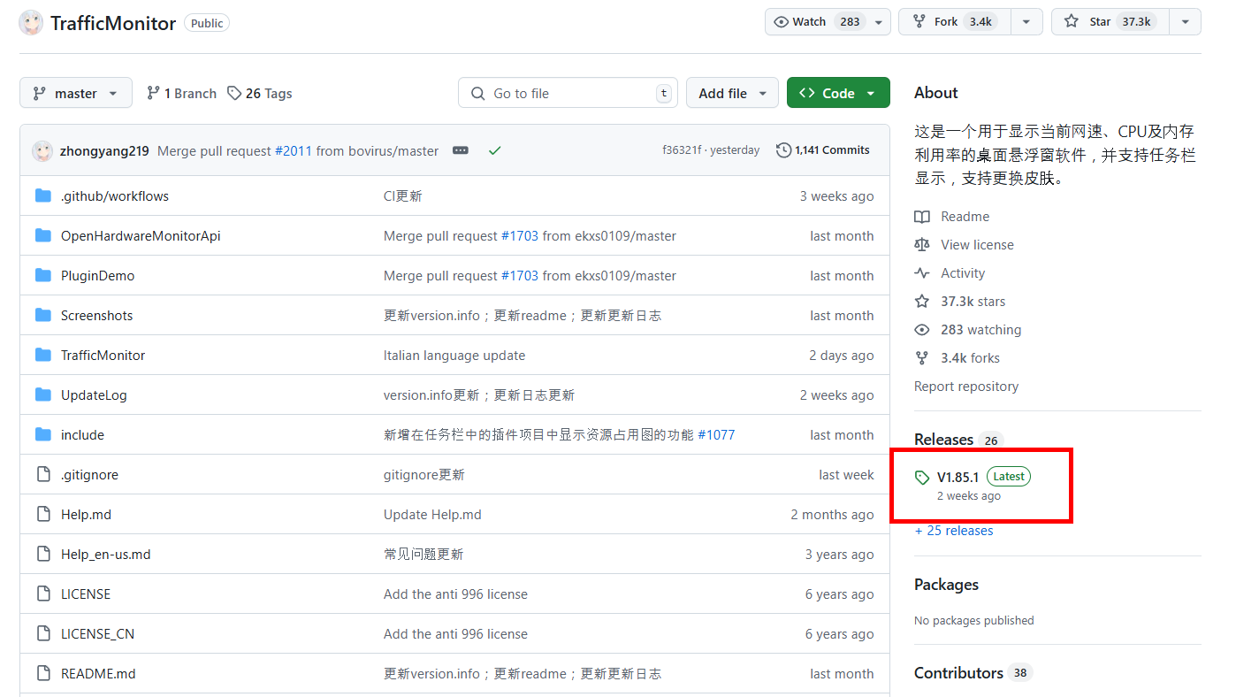Click the green commit status checkmark

click(x=494, y=150)
